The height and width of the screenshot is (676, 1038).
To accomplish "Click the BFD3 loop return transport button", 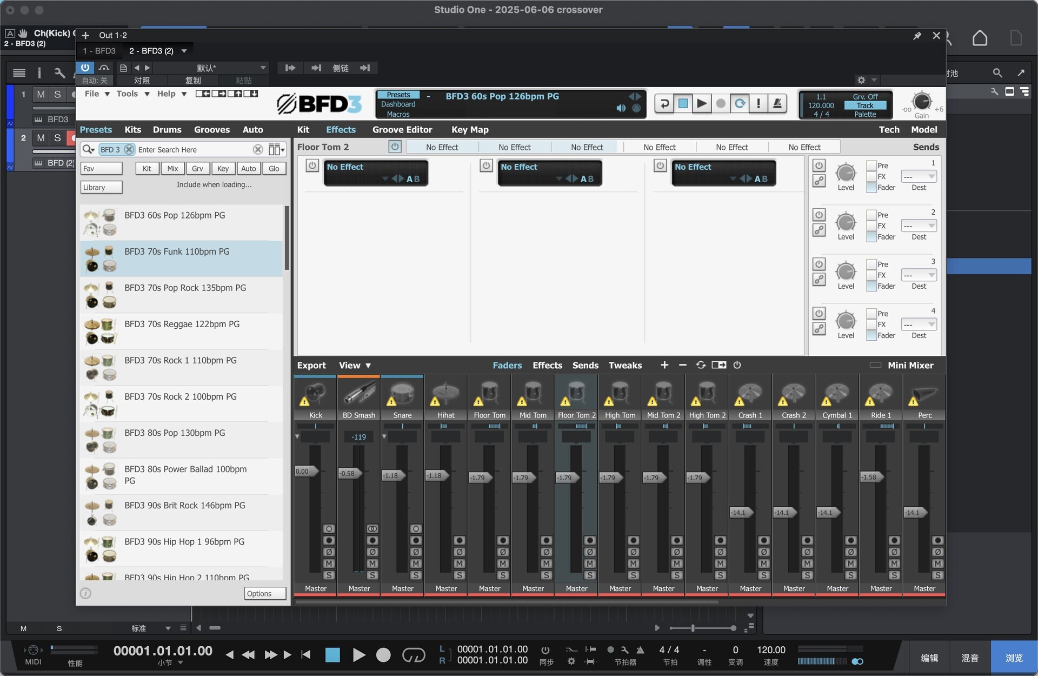I will (x=664, y=103).
